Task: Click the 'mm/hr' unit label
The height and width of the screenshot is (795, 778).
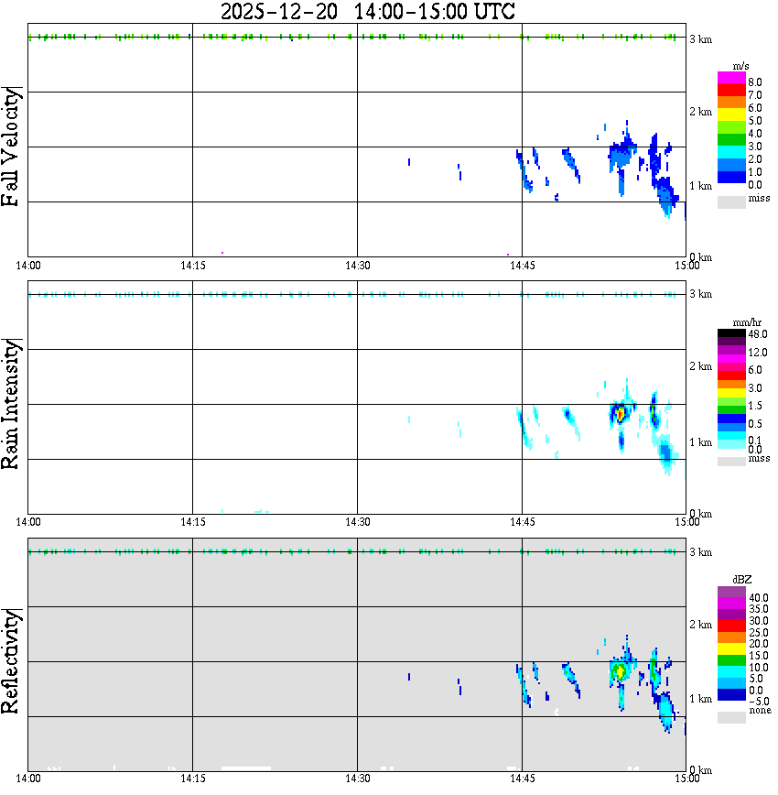Action: tap(747, 323)
